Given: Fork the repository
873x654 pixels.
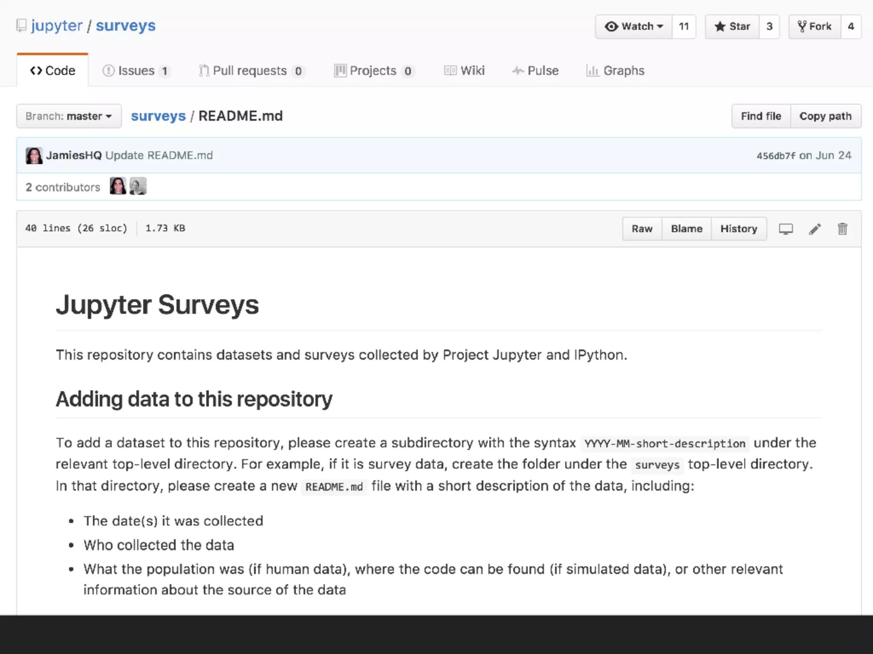Looking at the screenshot, I should click(x=815, y=27).
